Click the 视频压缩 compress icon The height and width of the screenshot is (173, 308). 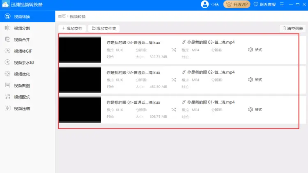click(7, 108)
